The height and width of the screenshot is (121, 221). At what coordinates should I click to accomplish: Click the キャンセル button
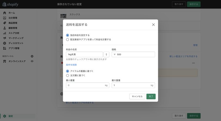pos(137,96)
